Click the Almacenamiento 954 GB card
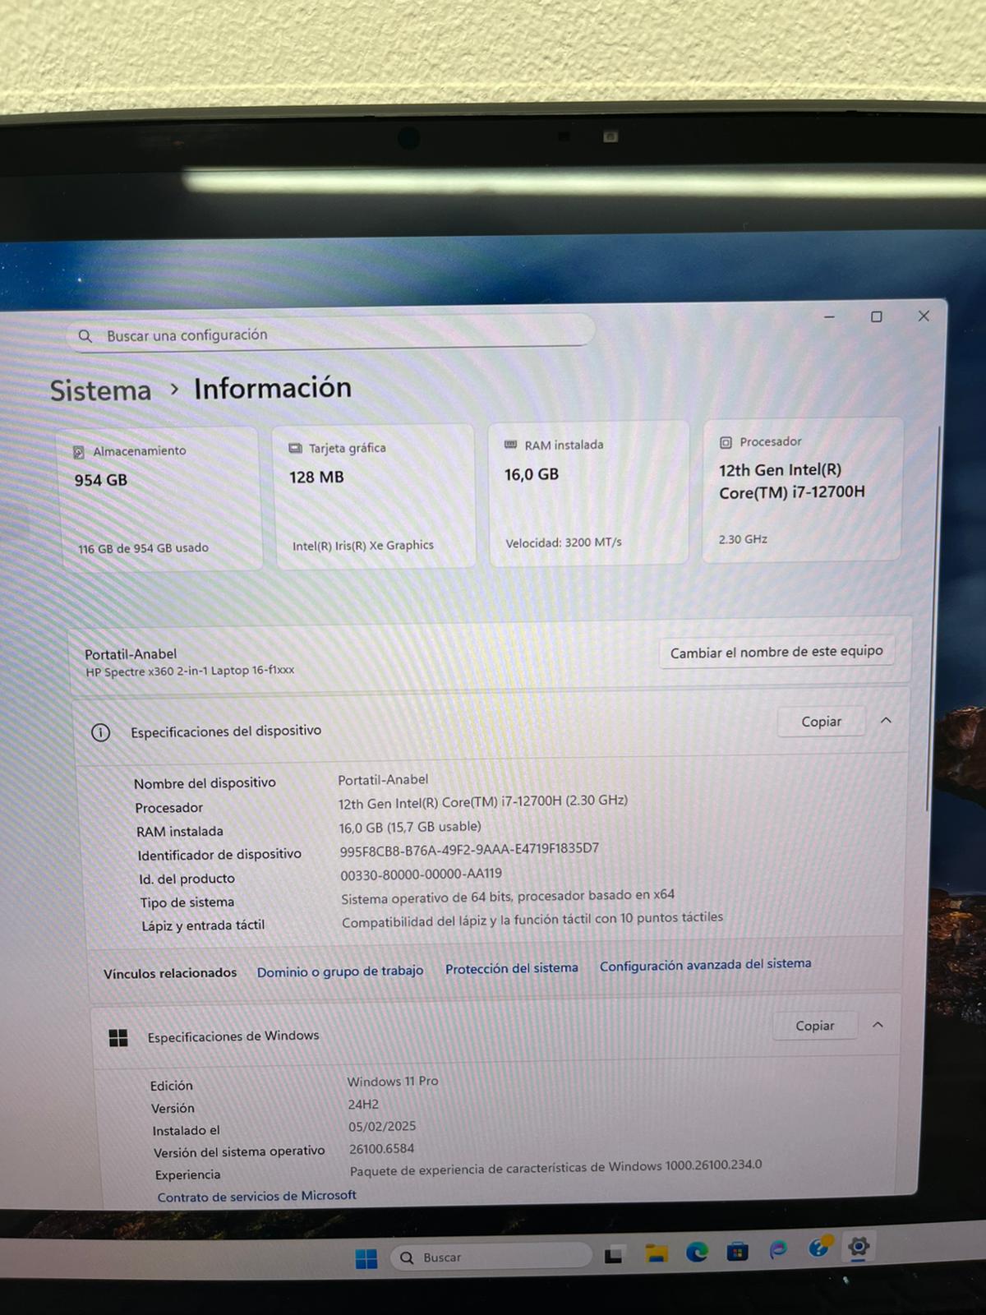 tap(159, 498)
